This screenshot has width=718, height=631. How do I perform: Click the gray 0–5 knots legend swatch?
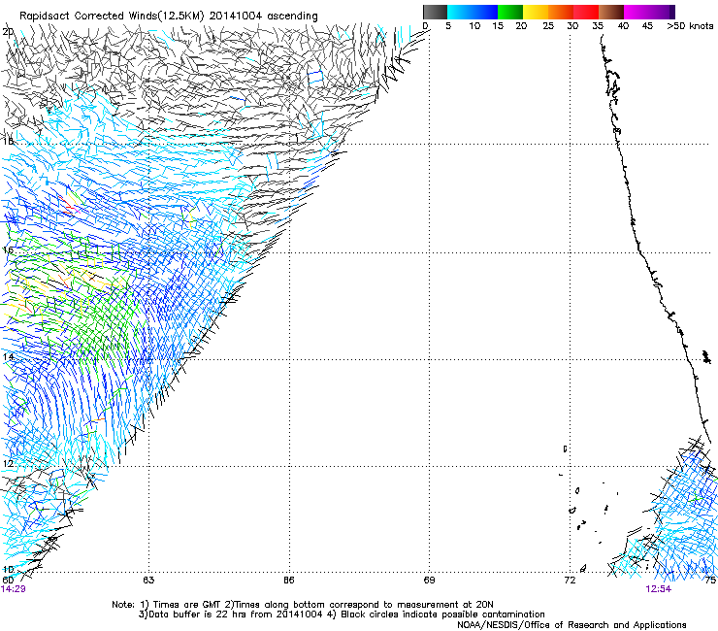435,12
